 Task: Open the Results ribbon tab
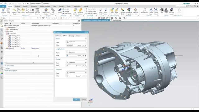tap(25, 6)
